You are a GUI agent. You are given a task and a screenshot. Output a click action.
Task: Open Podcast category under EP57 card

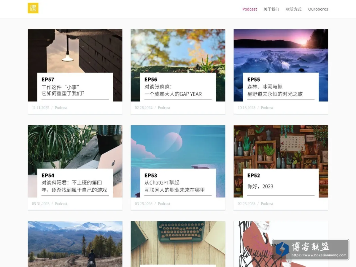click(x=61, y=108)
